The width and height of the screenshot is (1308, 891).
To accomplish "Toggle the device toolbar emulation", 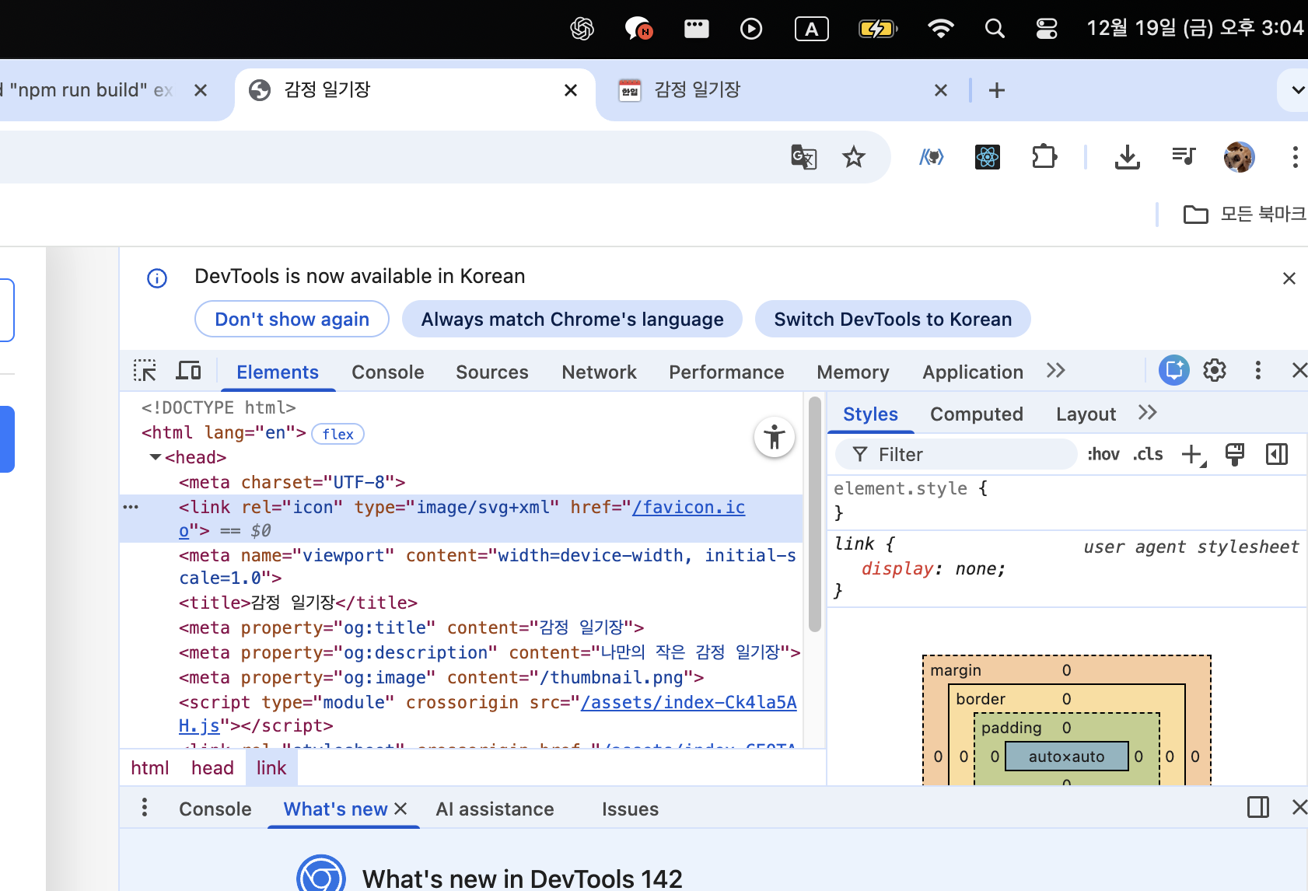I will (188, 371).
